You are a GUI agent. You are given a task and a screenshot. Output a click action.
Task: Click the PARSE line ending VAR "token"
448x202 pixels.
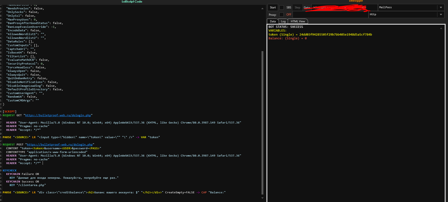coord(81,137)
